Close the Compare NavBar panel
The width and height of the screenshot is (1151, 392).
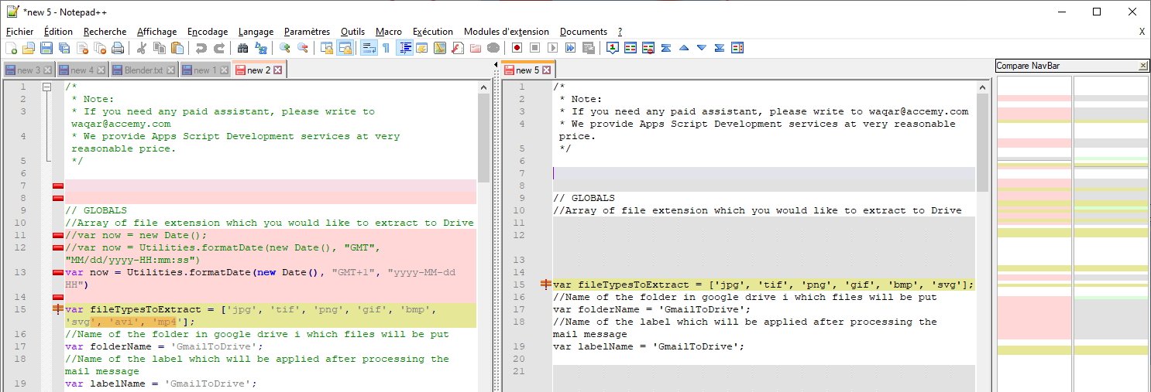(1143, 66)
